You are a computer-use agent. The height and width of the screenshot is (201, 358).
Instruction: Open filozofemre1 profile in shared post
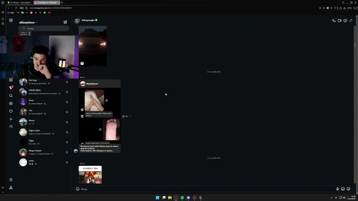92,84
